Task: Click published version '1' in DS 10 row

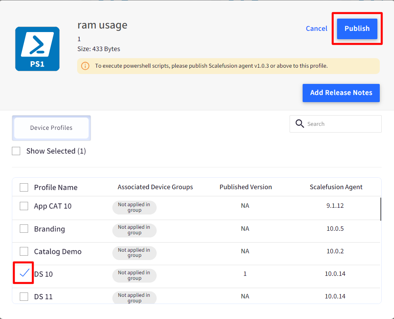Action: click(245, 274)
